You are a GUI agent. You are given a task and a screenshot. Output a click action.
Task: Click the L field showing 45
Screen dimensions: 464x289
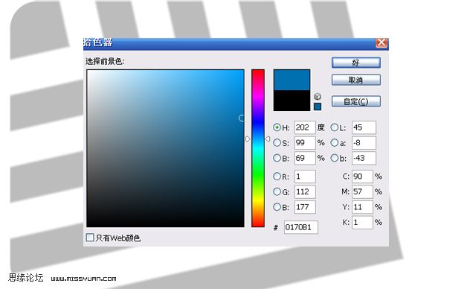click(364, 127)
